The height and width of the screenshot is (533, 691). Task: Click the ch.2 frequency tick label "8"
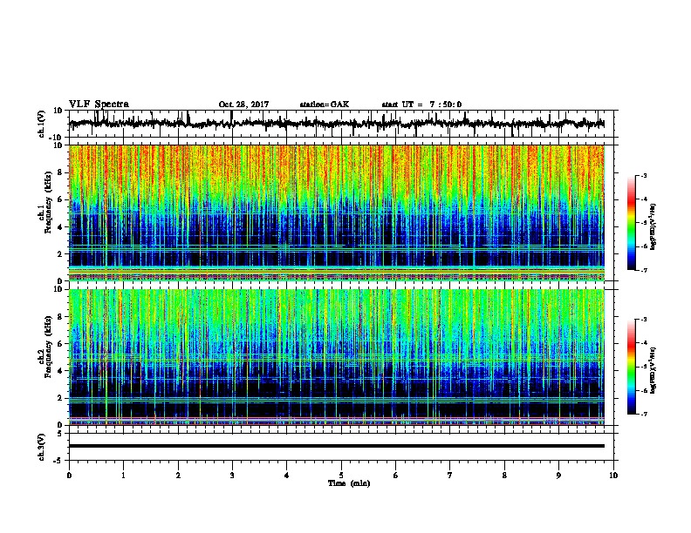coord(60,317)
